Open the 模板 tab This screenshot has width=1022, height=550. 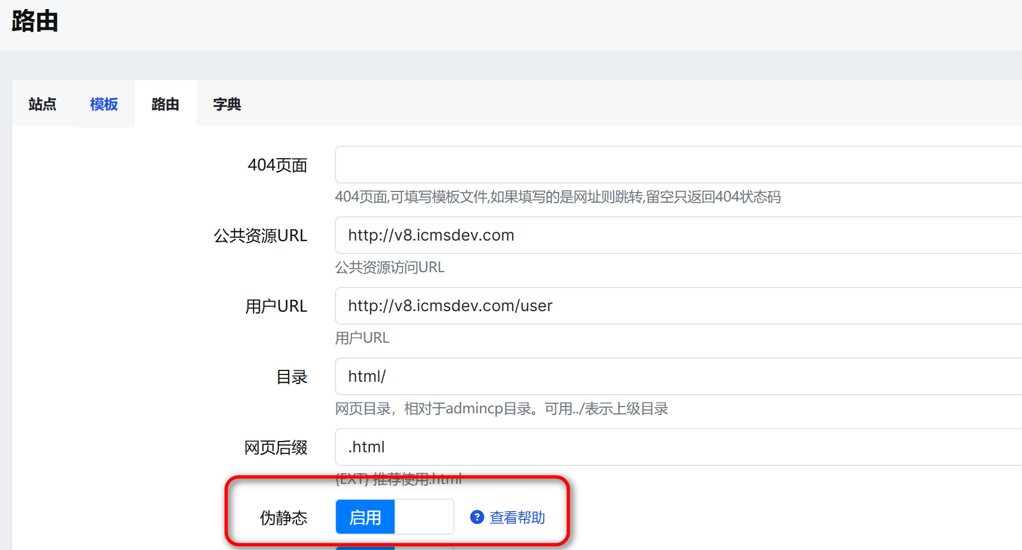[x=104, y=104]
